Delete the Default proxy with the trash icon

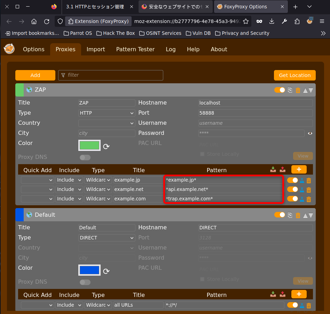(x=298, y=215)
